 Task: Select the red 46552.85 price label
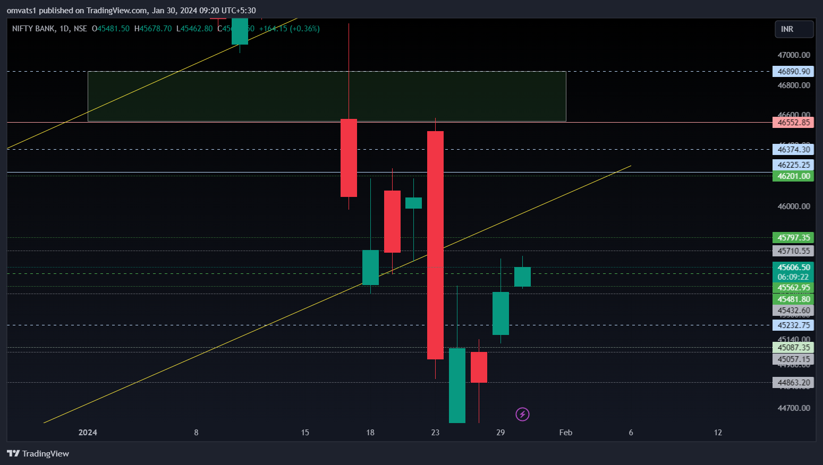tap(793, 122)
